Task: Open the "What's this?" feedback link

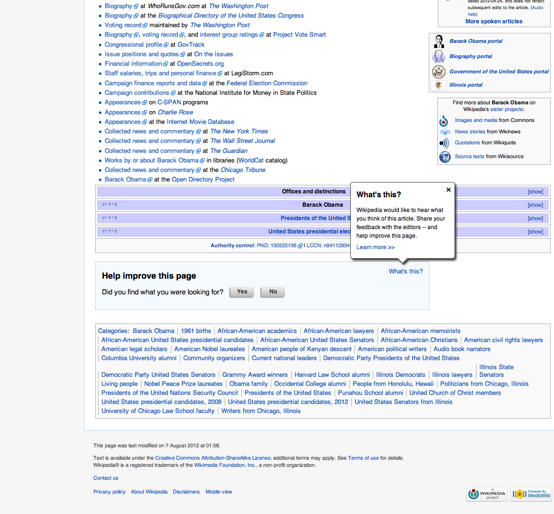Action: coord(406,272)
